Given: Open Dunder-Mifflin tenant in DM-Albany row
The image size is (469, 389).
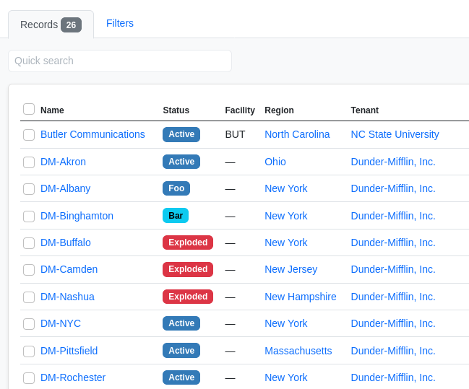Looking at the screenshot, I should (x=393, y=188).
